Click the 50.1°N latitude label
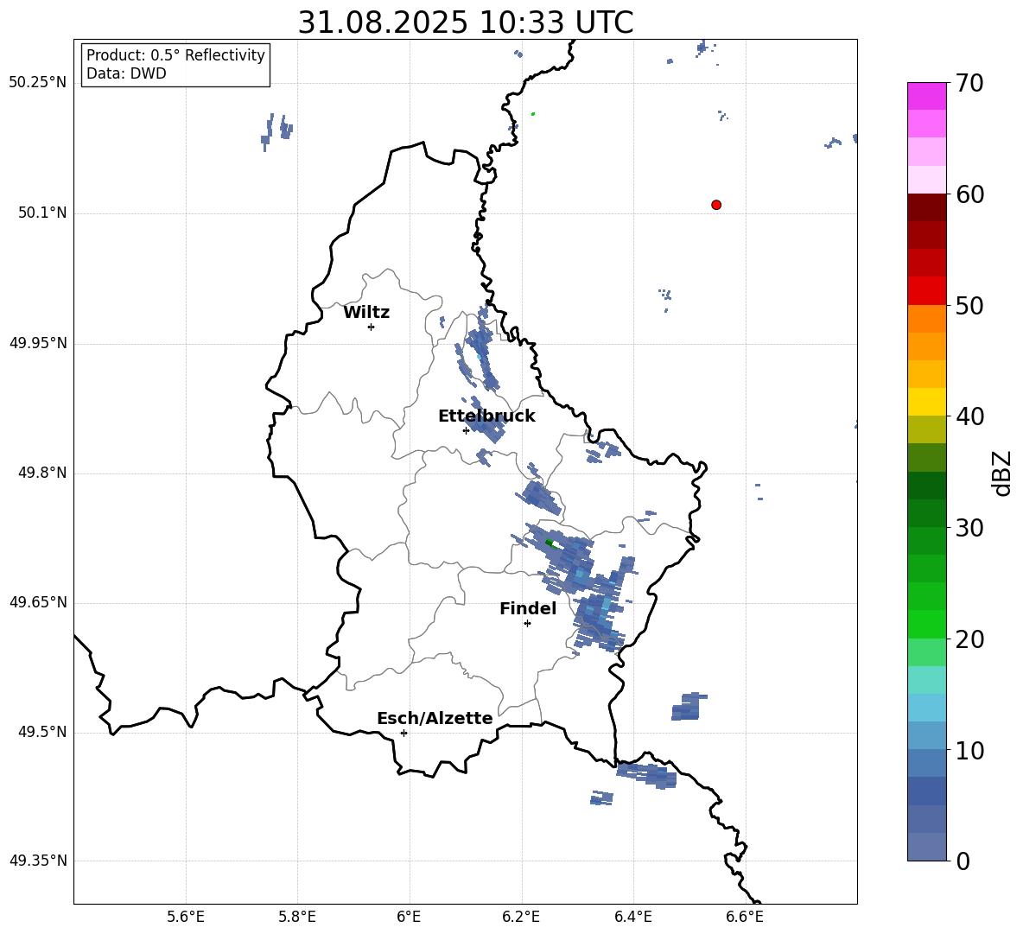This screenshot has width=1023, height=934. tap(42, 213)
